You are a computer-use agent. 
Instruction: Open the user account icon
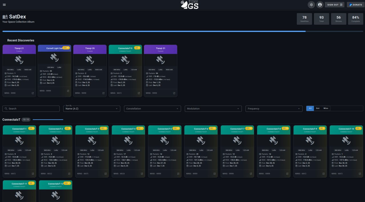[x=320, y=5]
